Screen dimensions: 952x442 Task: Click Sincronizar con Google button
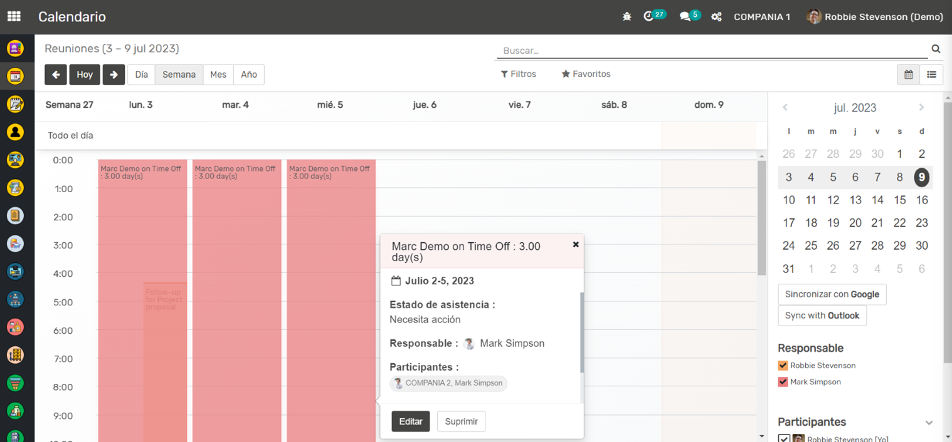pyautogui.click(x=832, y=294)
